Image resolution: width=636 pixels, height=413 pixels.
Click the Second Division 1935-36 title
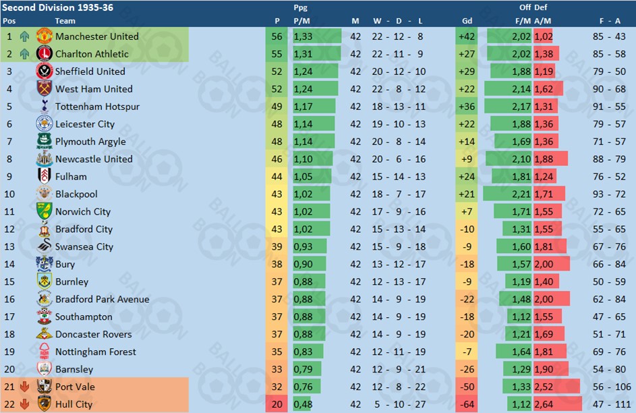click(x=57, y=7)
